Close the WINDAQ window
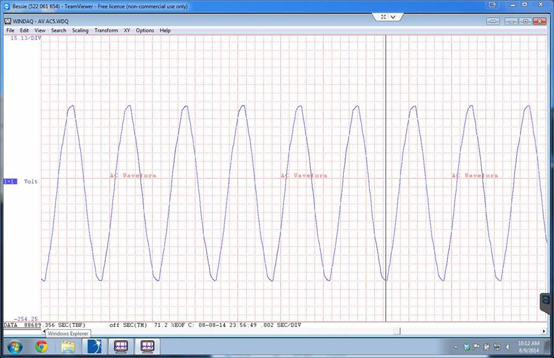Screen dimensions: 554x358 click(540, 22)
